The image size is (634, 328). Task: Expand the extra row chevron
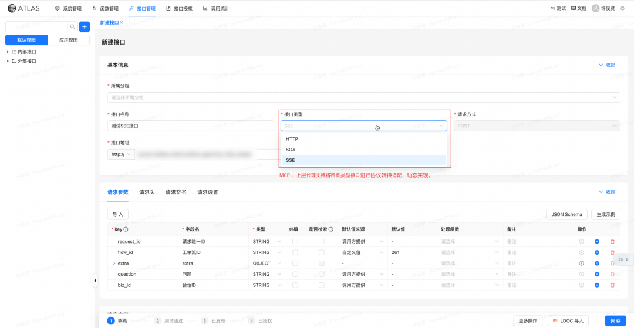(114, 263)
